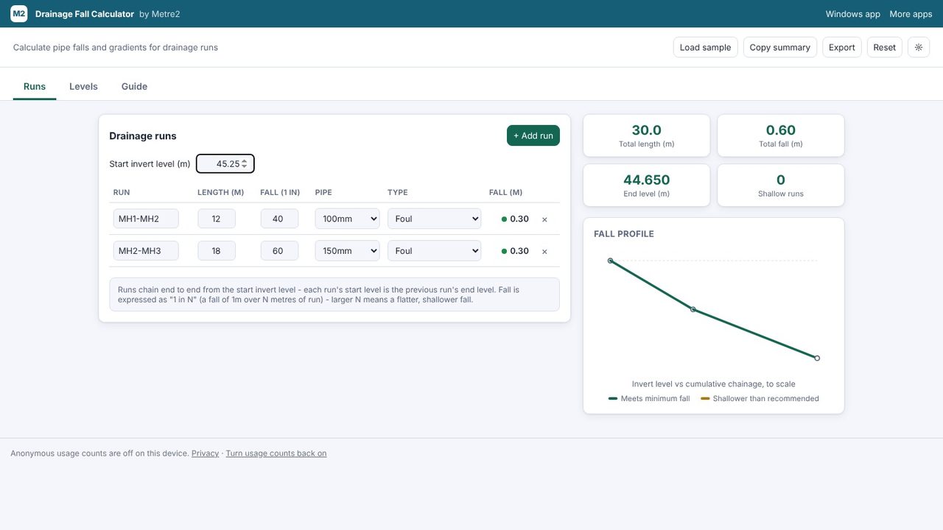Viewport: 943px width, 530px height.
Task: Click the M2 app logo icon
Action: [18, 14]
